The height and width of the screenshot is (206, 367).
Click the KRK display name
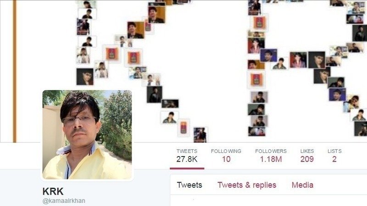click(x=53, y=191)
